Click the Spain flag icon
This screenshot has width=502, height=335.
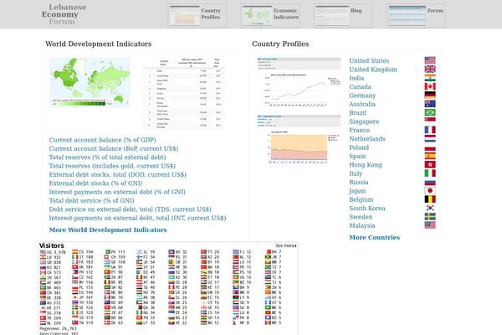430,156
